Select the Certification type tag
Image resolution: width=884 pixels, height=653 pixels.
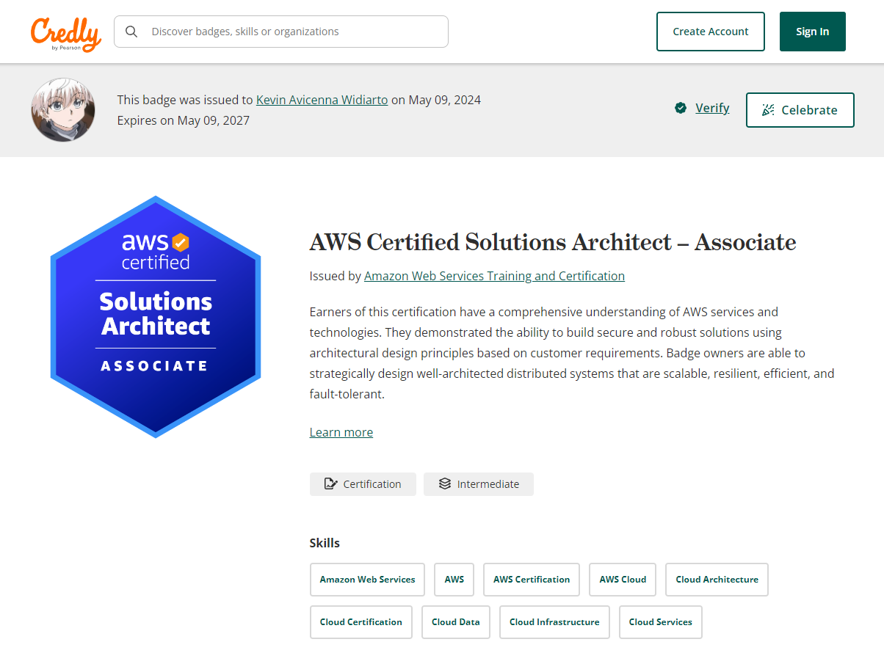click(363, 484)
